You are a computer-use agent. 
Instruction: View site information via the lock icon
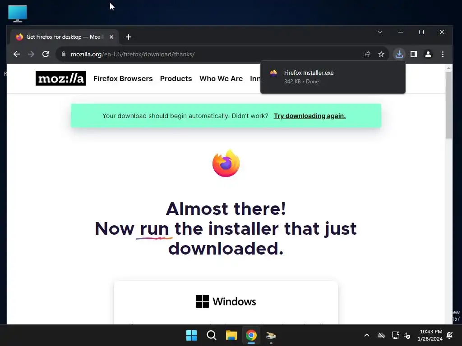pyautogui.click(x=63, y=54)
